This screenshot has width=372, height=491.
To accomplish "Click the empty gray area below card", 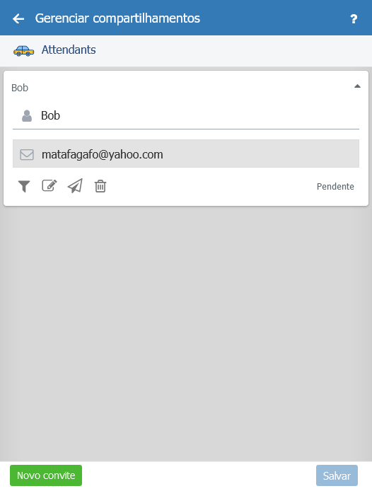I will click(186, 333).
